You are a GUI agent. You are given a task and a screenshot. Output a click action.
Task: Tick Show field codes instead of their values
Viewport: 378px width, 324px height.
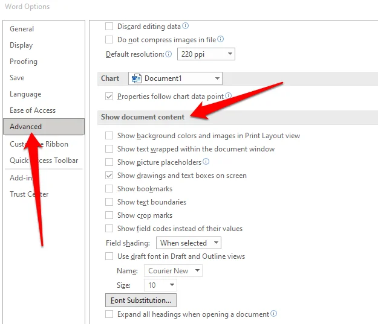click(x=109, y=228)
